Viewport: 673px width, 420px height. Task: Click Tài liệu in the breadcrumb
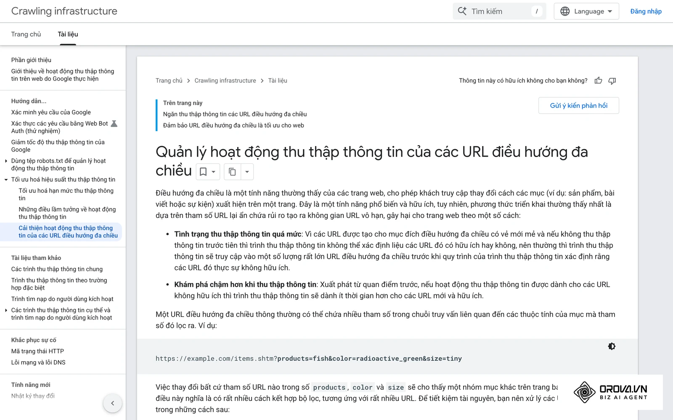point(278,81)
